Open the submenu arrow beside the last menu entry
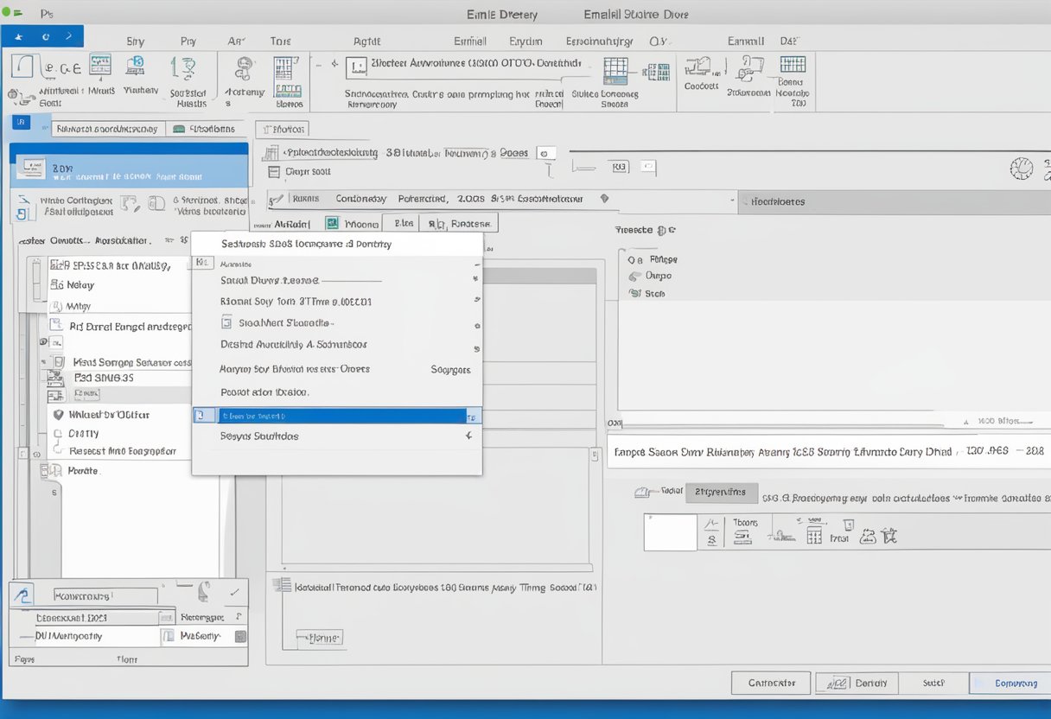The image size is (1051, 719). 469,436
